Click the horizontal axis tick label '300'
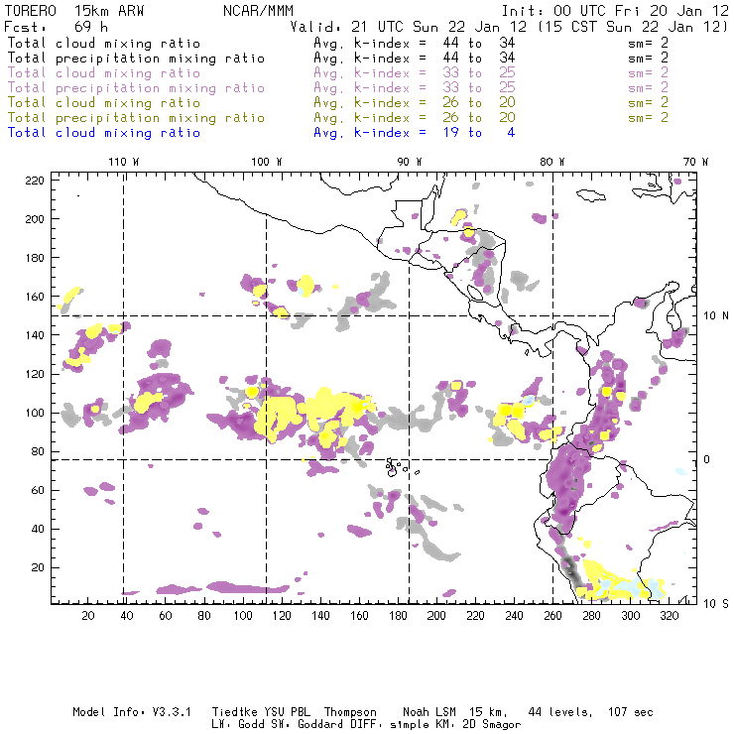Viewport: 734px width, 734px height. (630, 616)
